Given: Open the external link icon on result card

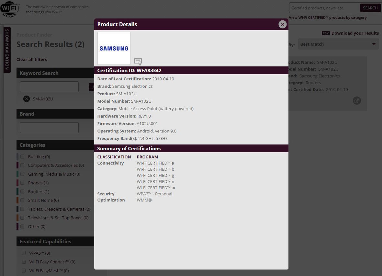Looking at the screenshot, I should (357, 100).
